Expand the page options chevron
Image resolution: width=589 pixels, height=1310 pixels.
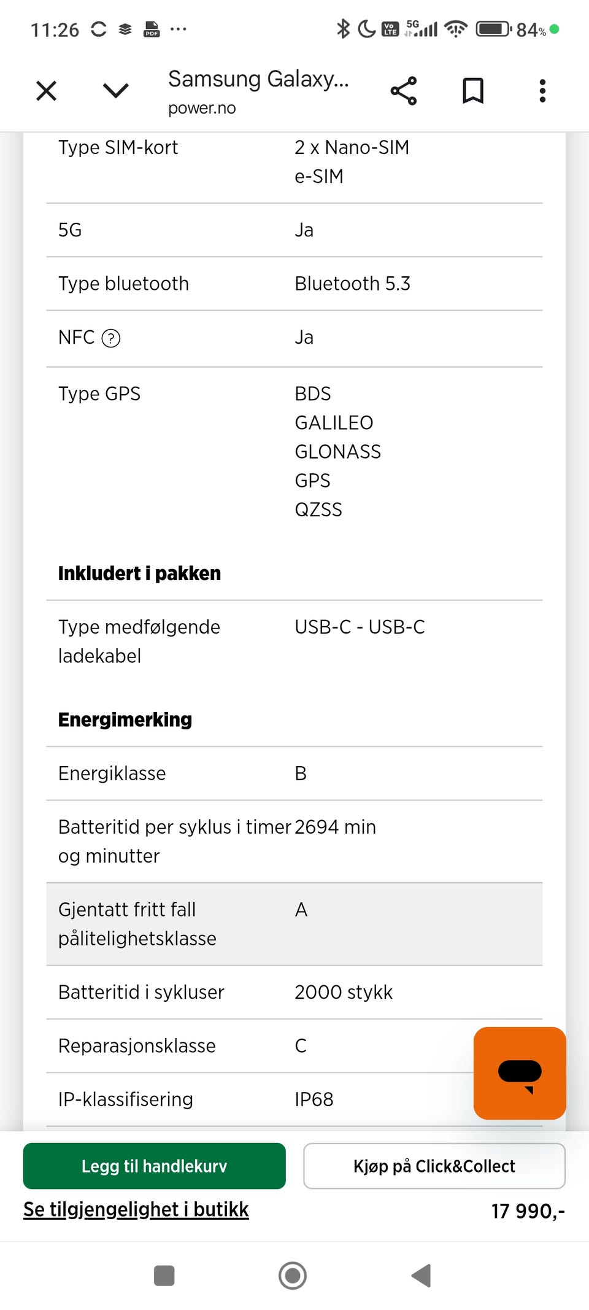[x=115, y=91]
